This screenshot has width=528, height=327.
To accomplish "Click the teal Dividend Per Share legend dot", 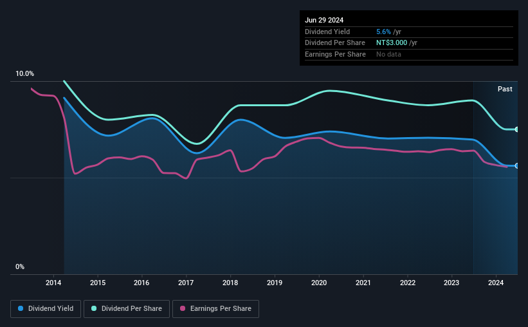I will (94, 308).
